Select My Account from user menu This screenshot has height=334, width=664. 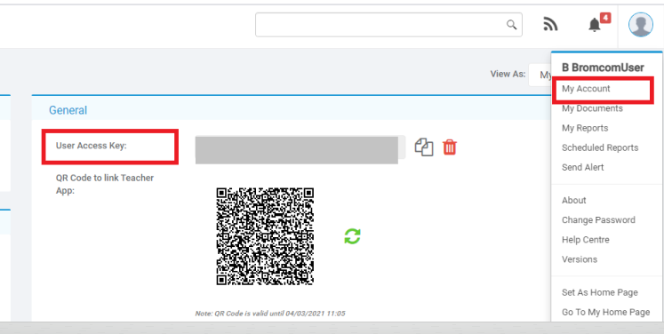tap(586, 89)
